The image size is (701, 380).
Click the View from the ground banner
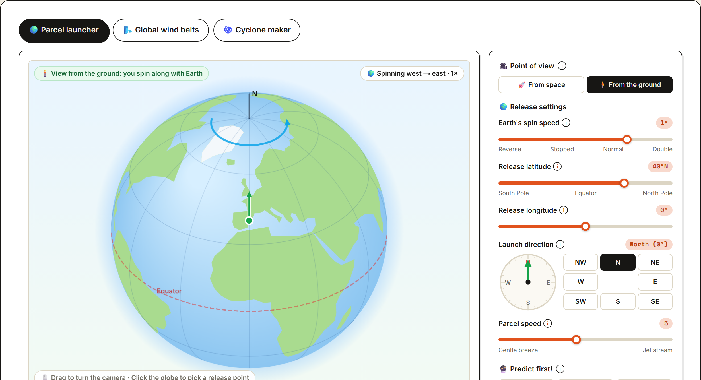(121, 73)
